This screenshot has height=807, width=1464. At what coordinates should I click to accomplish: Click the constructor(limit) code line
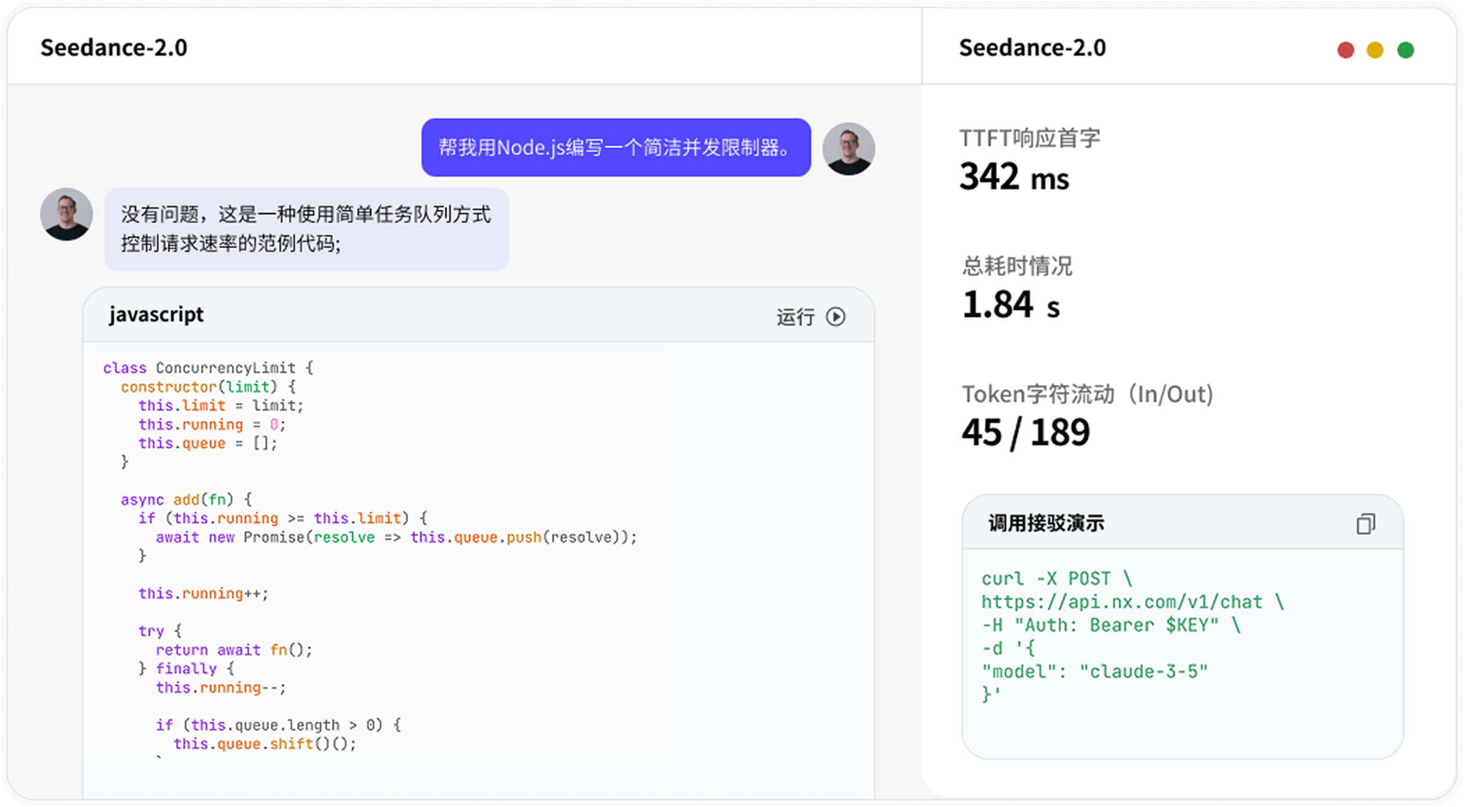(208, 387)
